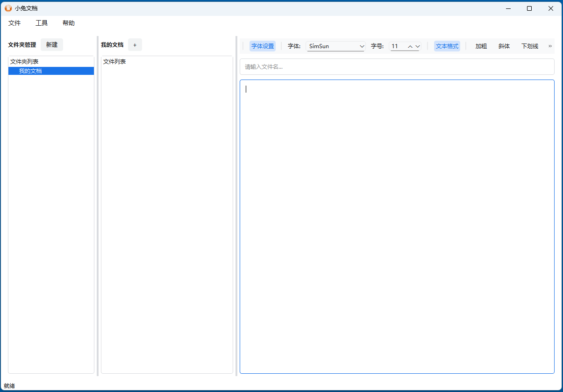Apply italic style via 斜体
This screenshot has height=392, width=563.
pyautogui.click(x=504, y=46)
